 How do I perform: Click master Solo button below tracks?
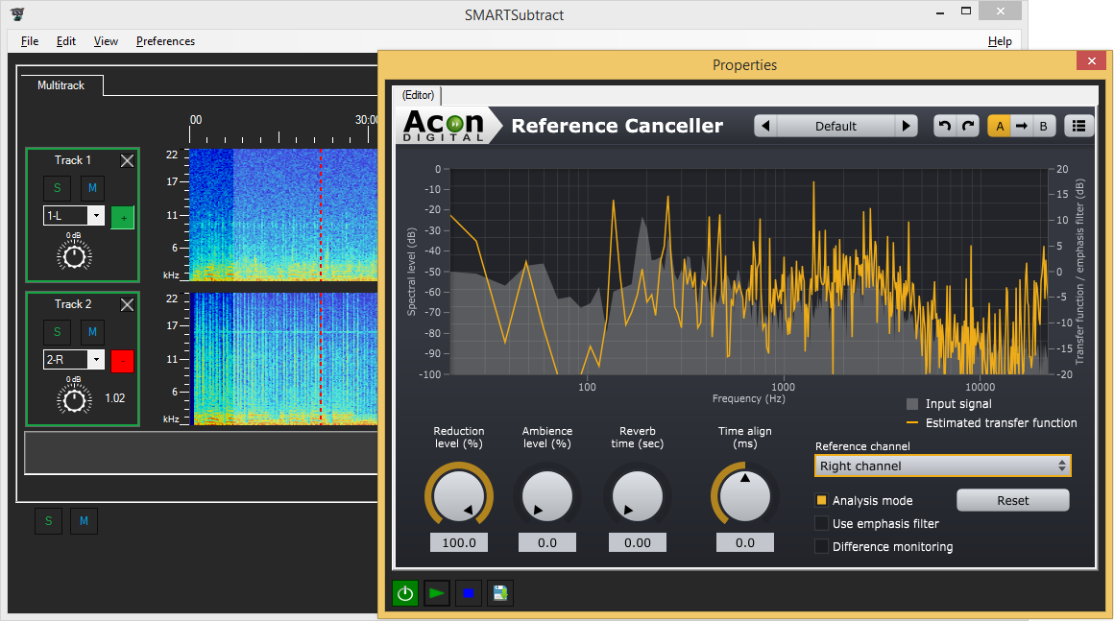pos(48,521)
